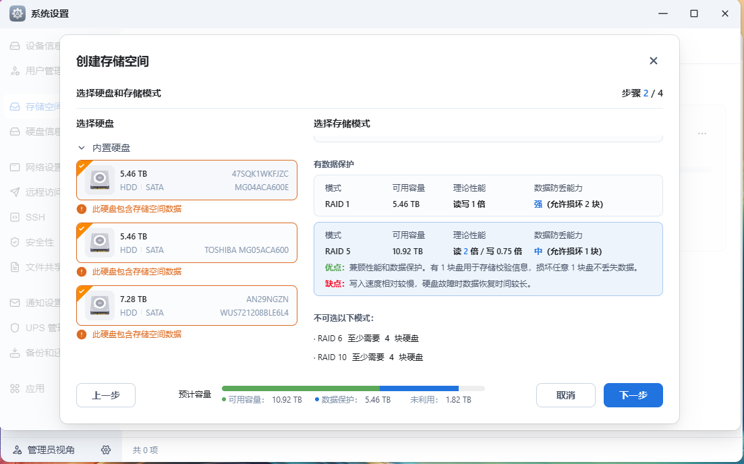Select the RAID 5 mode card

[x=488, y=259]
